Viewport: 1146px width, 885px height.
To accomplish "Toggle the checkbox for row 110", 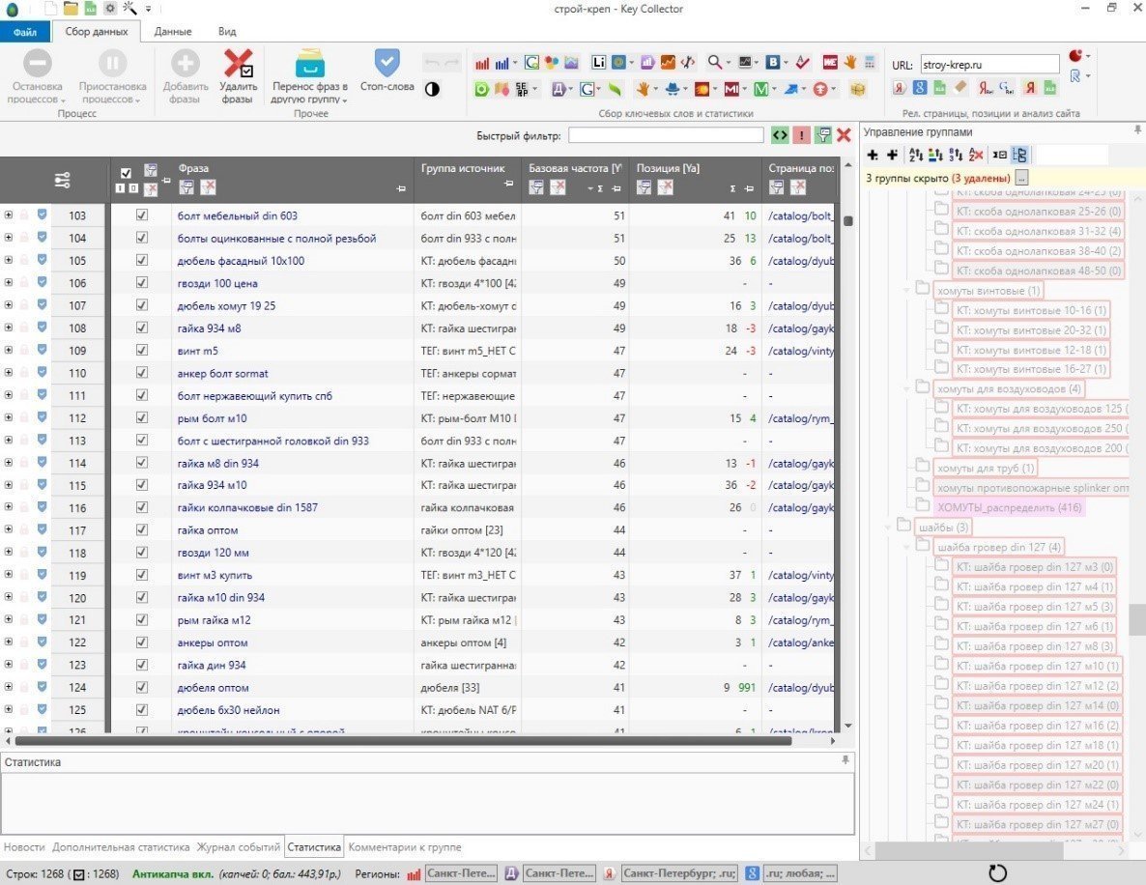I will click(x=142, y=373).
